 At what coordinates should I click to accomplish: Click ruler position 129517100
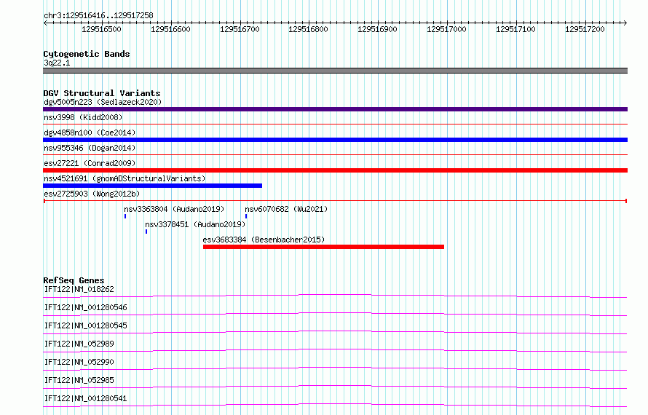pos(515,29)
